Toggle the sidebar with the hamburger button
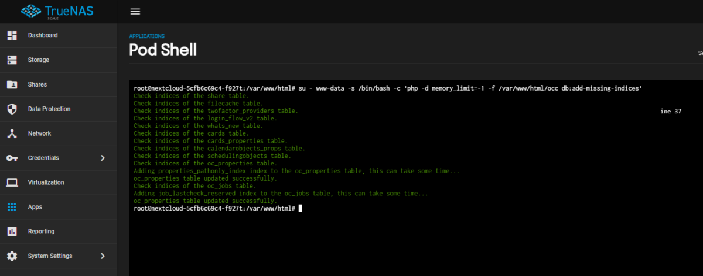The height and width of the screenshot is (276, 703). 135,12
